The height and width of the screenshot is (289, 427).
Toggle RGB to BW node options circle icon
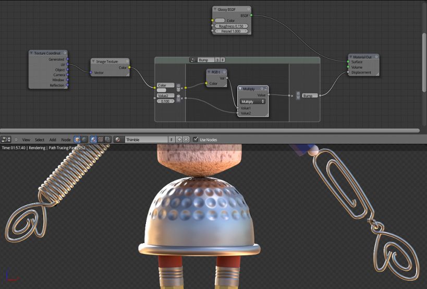click(224, 72)
